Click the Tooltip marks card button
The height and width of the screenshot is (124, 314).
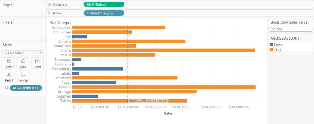click(23, 77)
